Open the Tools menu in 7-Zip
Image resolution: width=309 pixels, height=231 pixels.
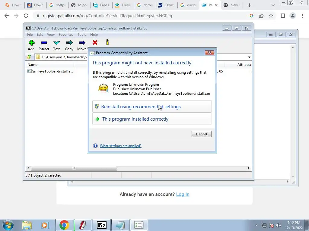[x=81, y=35]
